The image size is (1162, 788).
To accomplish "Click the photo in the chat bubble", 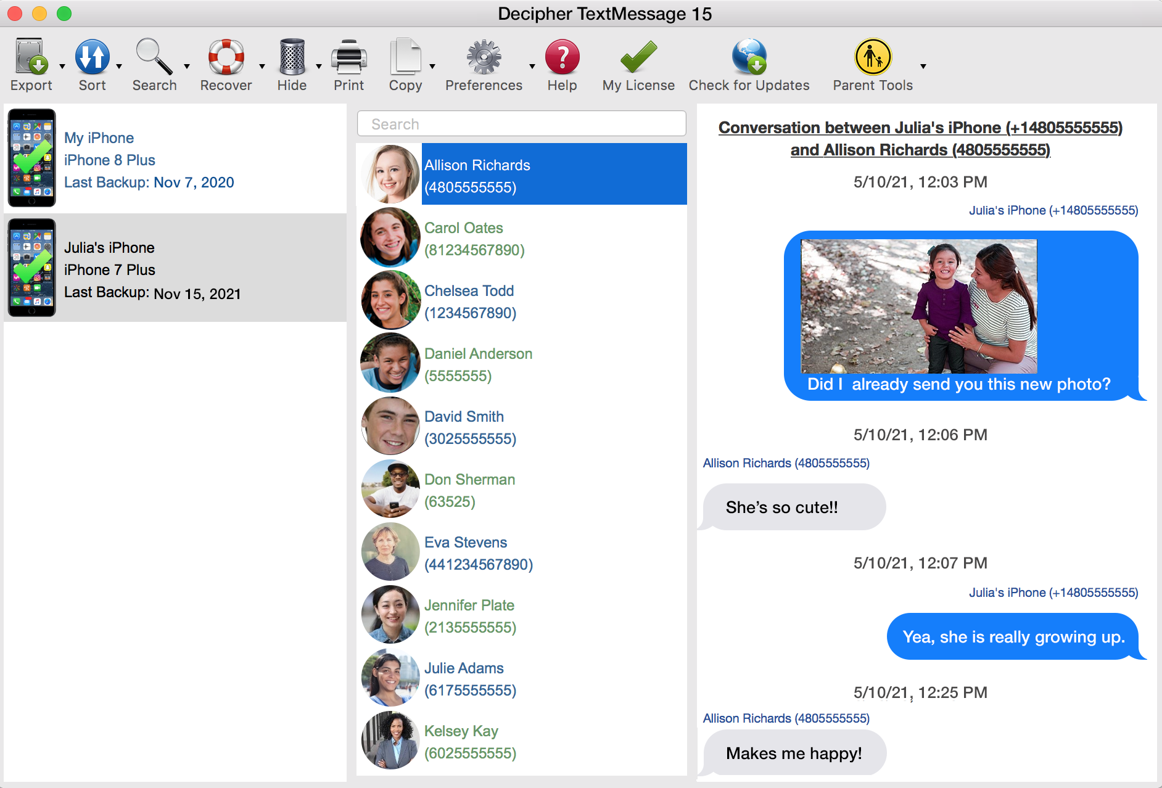I will coord(918,305).
